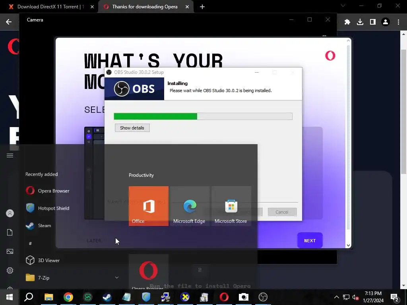Open Opera icon on the taskbar
Viewport: 407px width, 305px height.
coord(224,297)
